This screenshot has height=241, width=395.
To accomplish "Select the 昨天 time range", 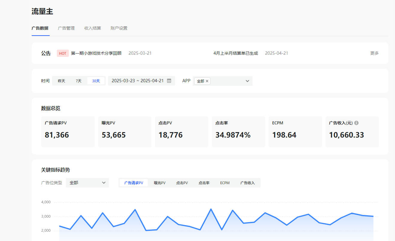I will [61, 81].
